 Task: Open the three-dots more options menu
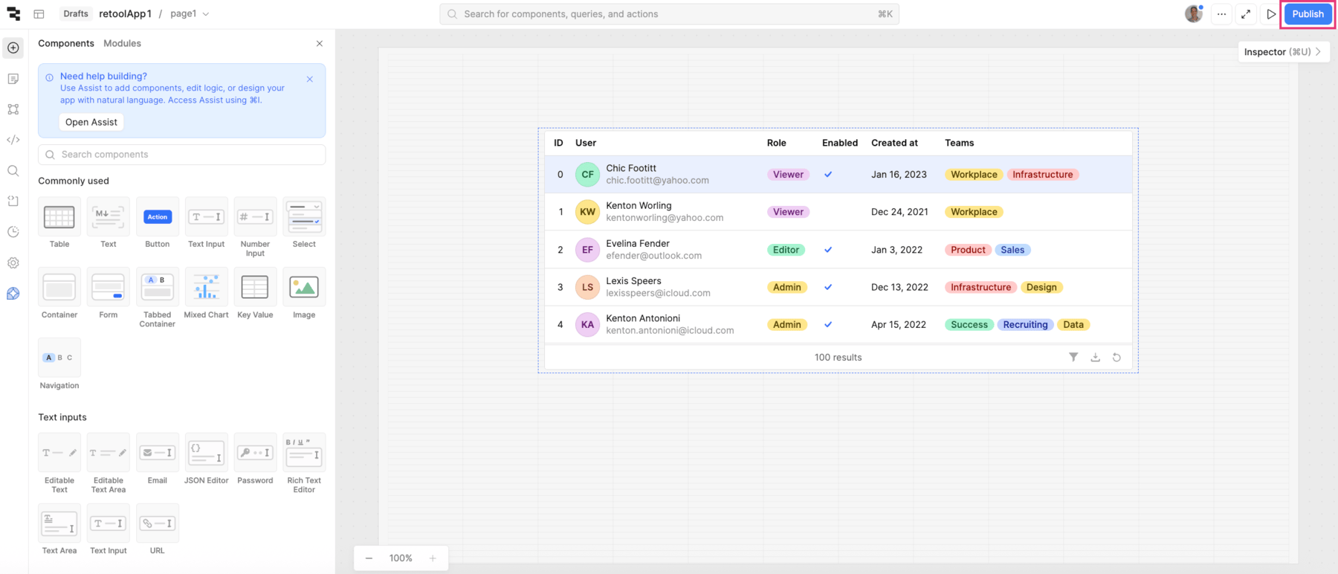tap(1221, 14)
